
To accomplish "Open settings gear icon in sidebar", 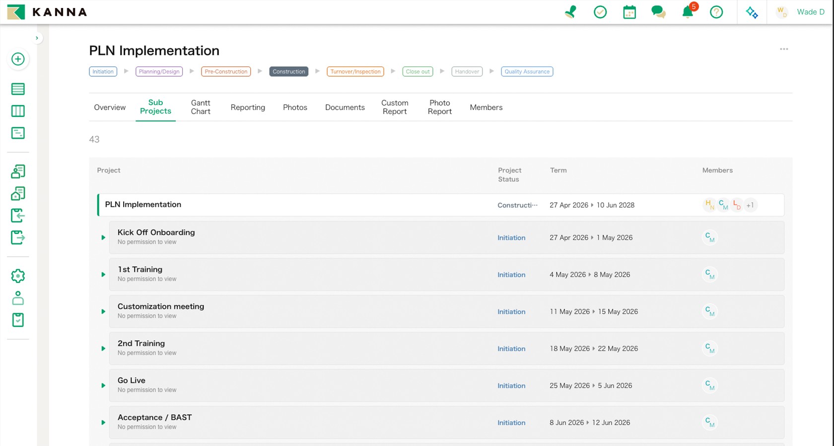I will tap(18, 276).
